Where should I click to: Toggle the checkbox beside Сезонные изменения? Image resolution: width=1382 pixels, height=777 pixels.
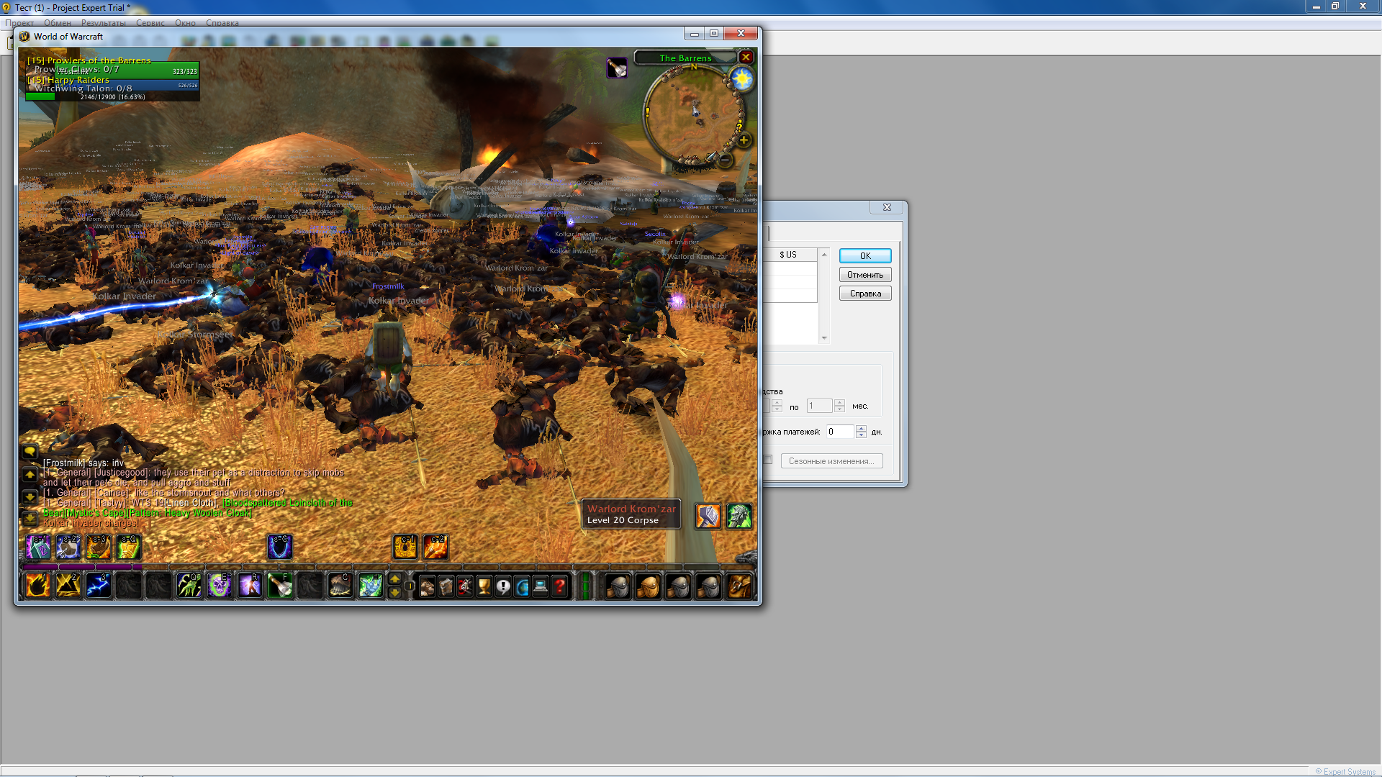[x=768, y=460]
